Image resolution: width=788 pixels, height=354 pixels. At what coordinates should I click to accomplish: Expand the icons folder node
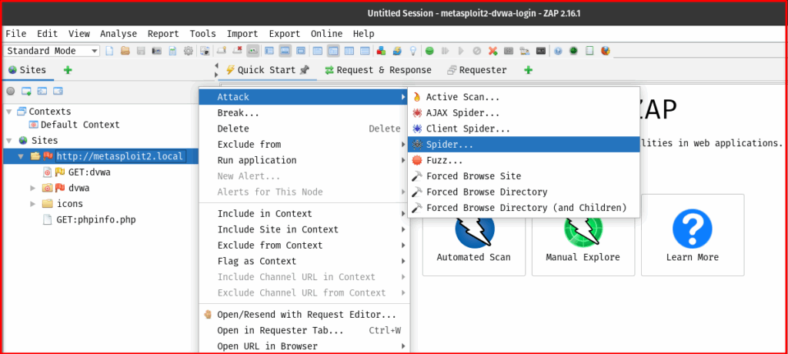pos(32,204)
